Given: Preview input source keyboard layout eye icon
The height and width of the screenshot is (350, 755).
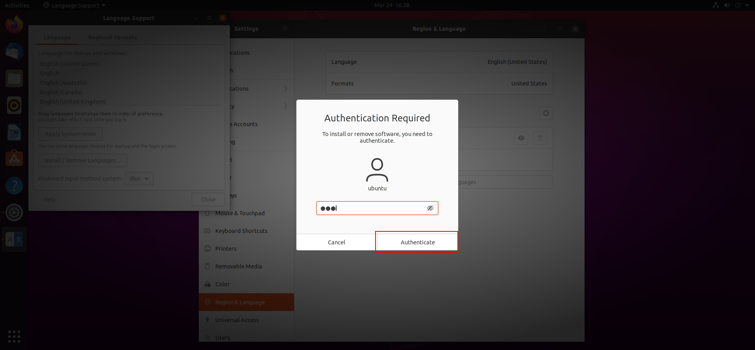Looking at the screenshot, I should pos(521,138).
